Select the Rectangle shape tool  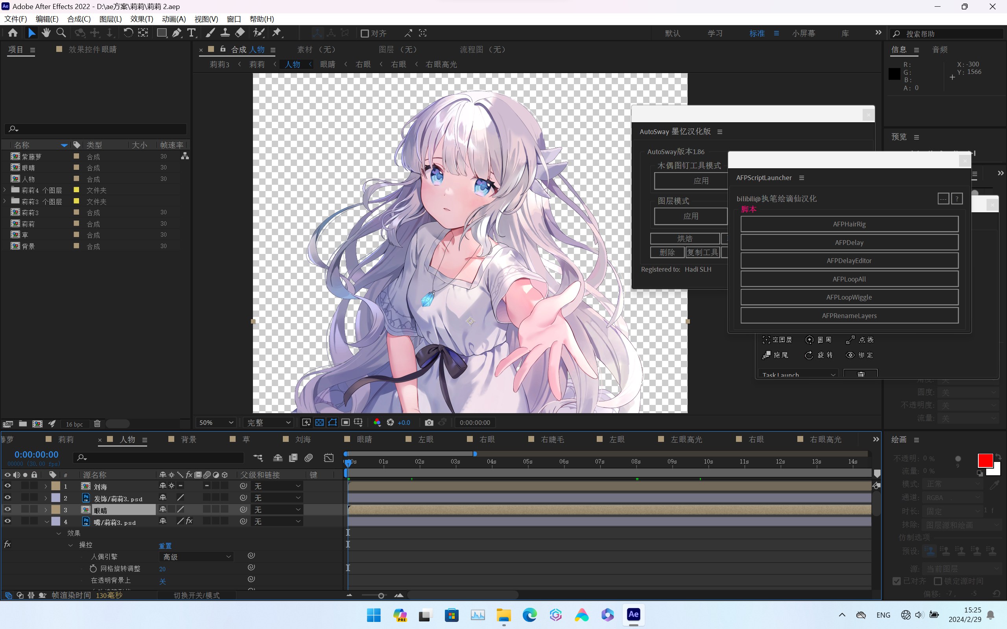(x=161, y=33)
